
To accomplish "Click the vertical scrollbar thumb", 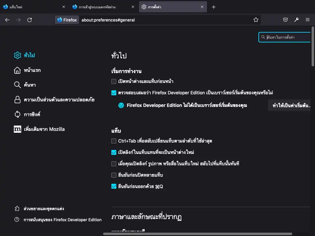I will click(313, 46).
